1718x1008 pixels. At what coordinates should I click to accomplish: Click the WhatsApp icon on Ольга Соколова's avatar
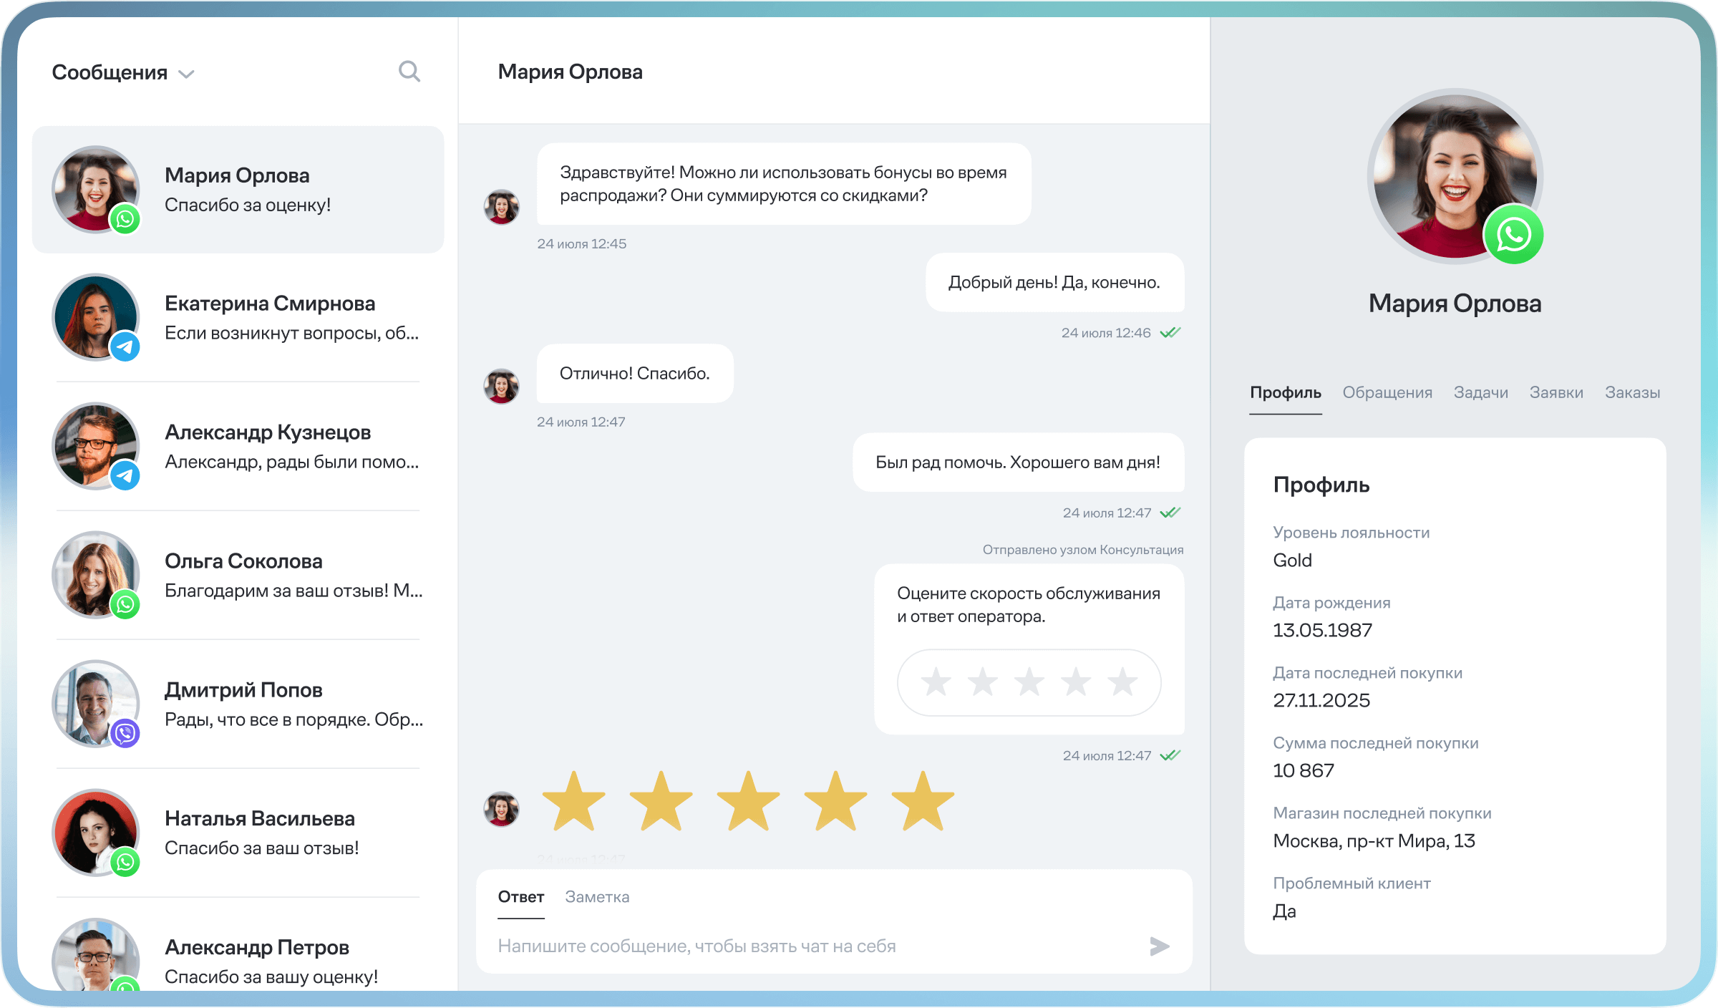coord(125,606)
